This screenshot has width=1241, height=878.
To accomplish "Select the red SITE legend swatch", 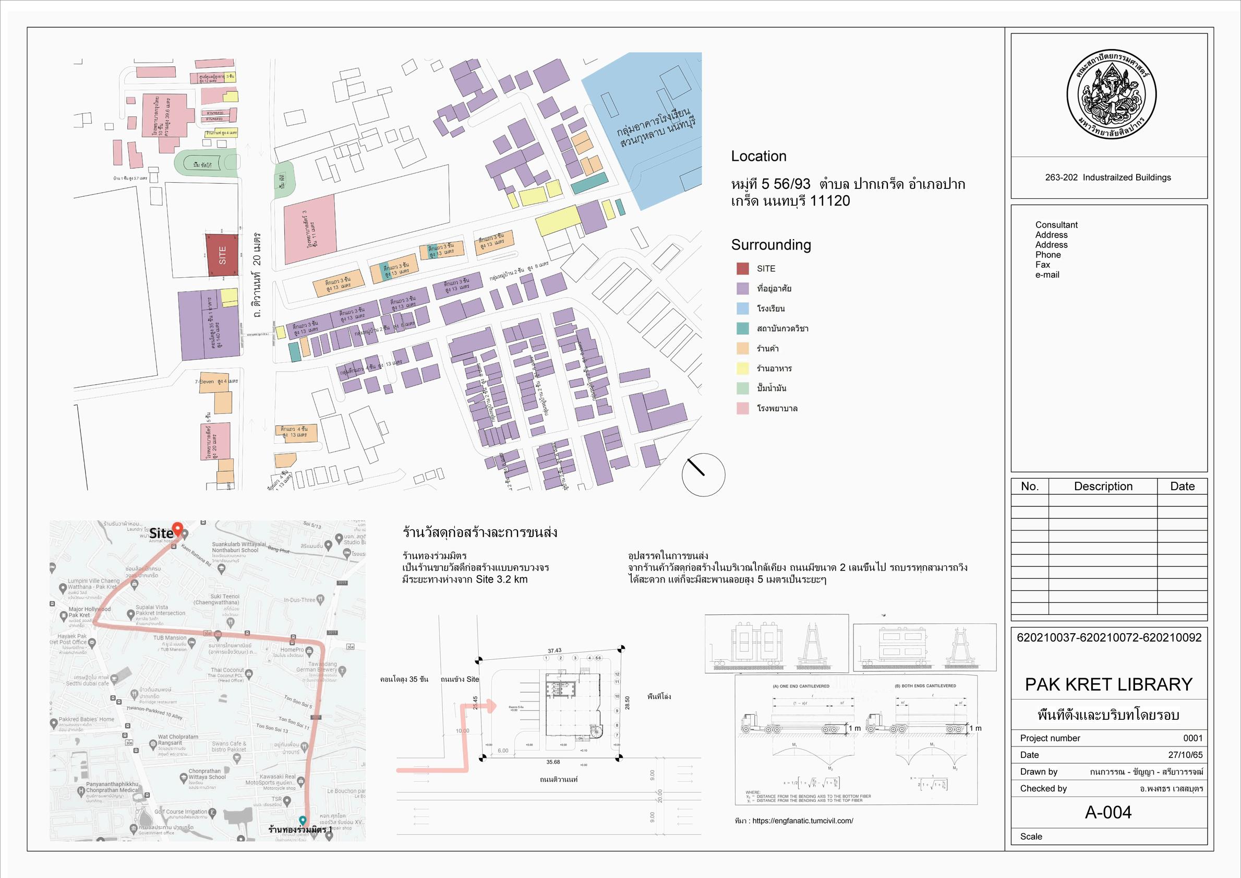I will pyautogui.click(x=743, y=268).
